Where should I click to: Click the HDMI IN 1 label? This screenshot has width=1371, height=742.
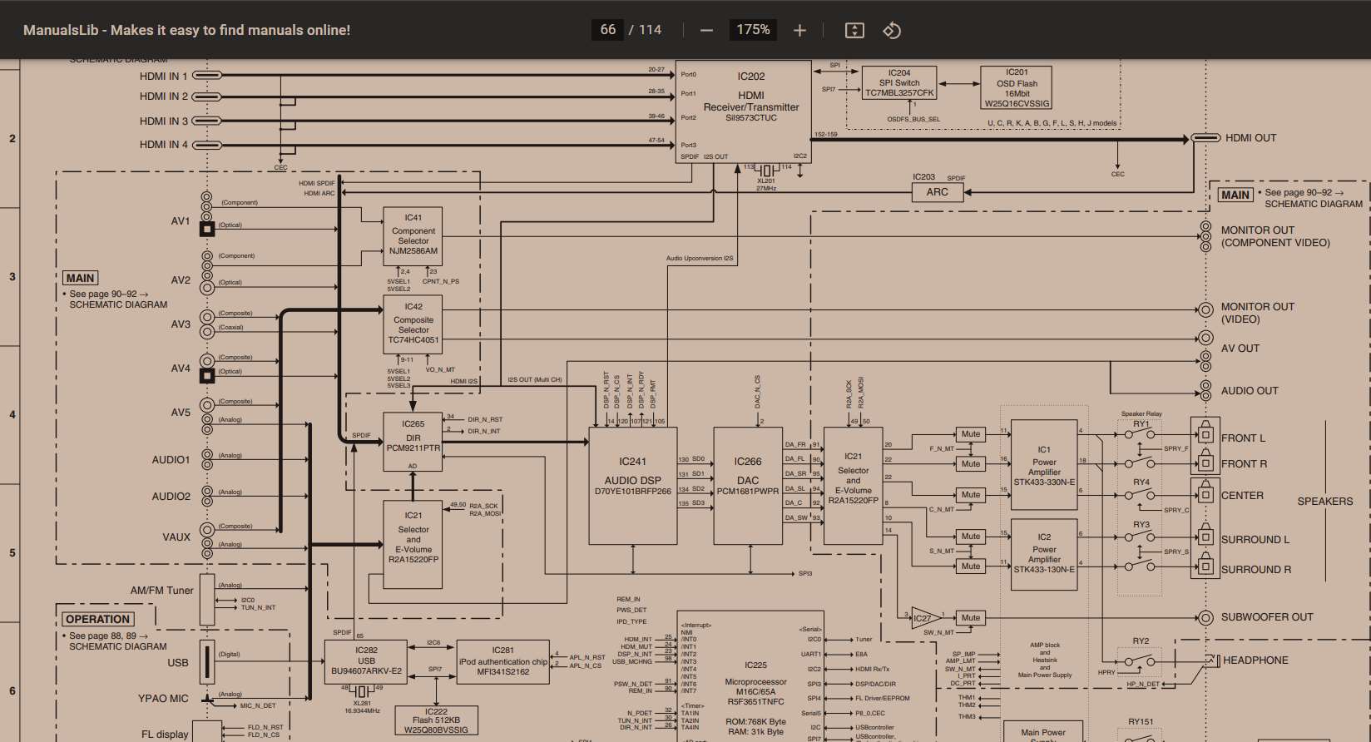pyautogui.click(x=163, y=76)
